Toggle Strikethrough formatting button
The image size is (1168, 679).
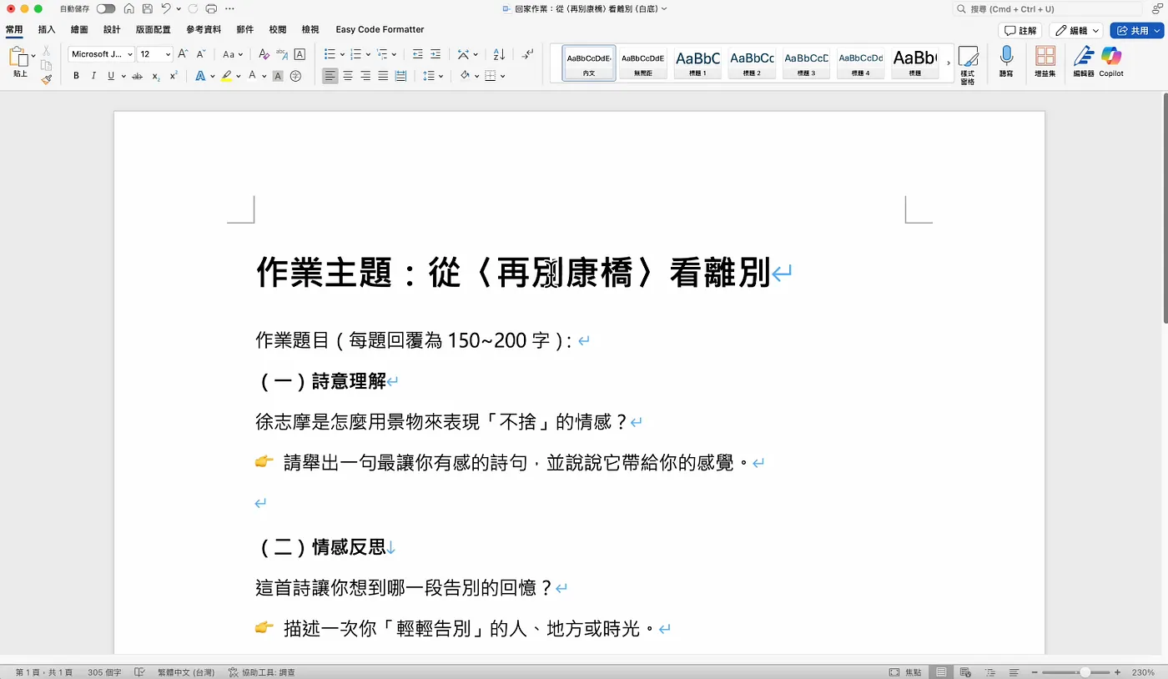(x=138, y=76)
